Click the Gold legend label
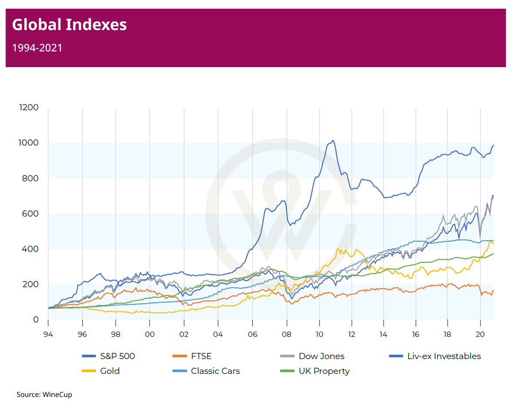This screenshot has width=512, height=407. 109,371
